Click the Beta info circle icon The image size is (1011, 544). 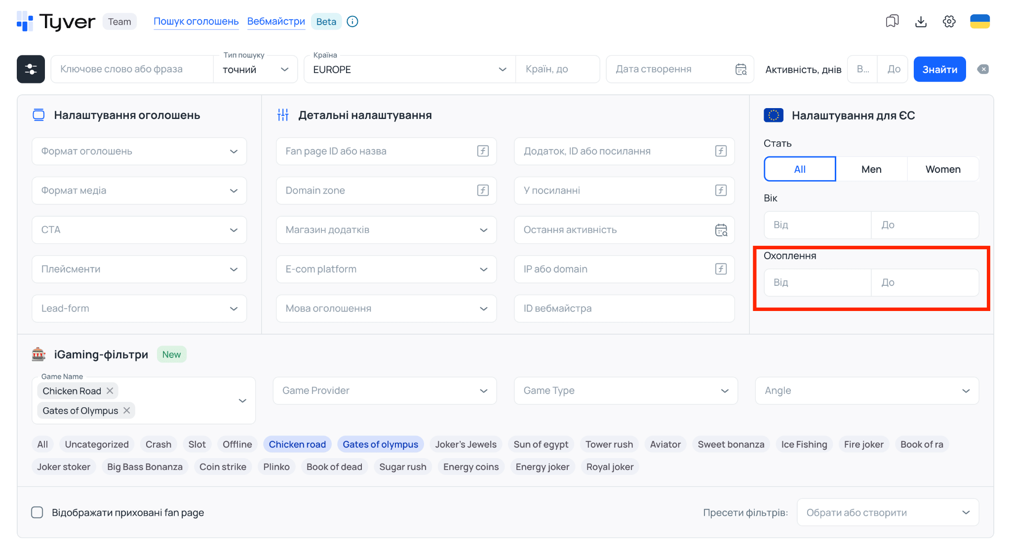coord(352,21)
